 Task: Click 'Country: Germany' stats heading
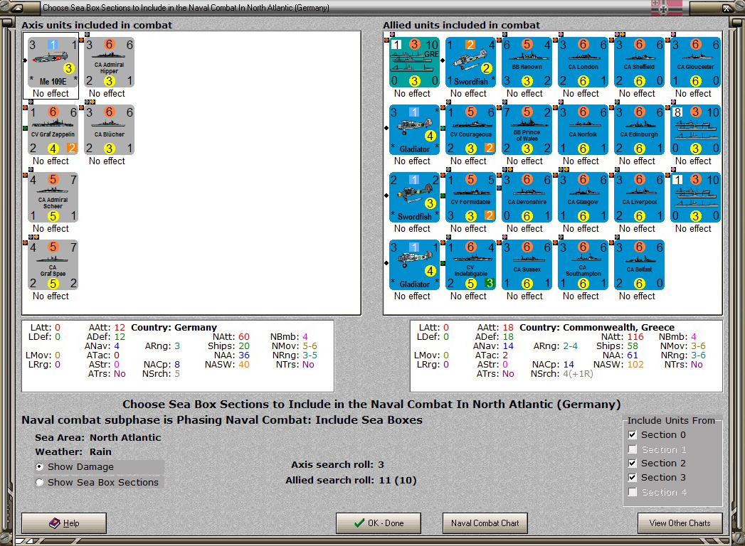pos(174,328)
